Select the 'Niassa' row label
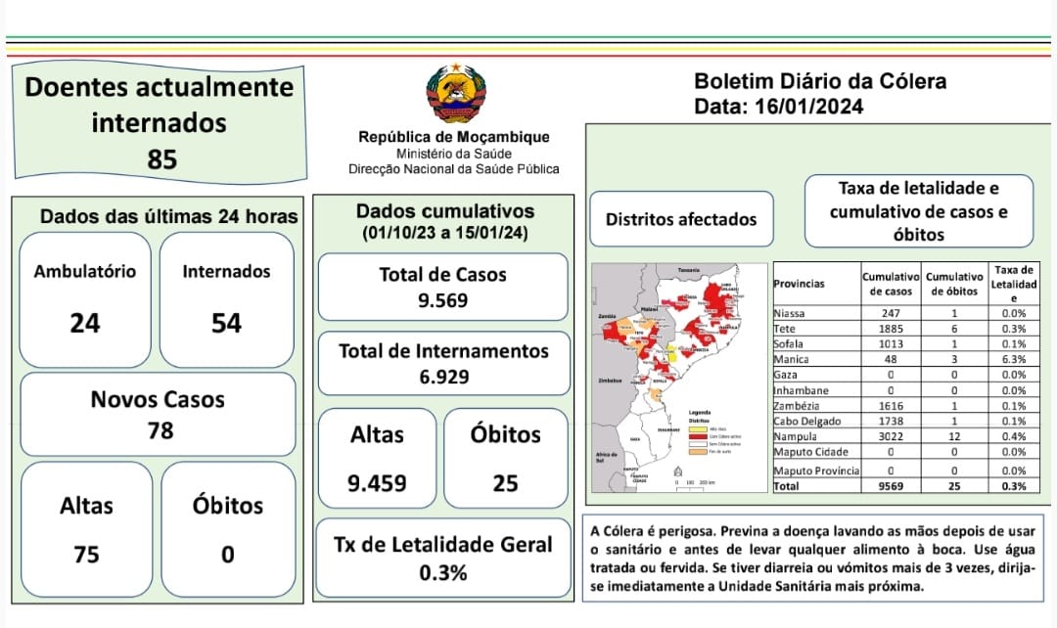Viewport: 1057px width, 628px height. (789, 313)
